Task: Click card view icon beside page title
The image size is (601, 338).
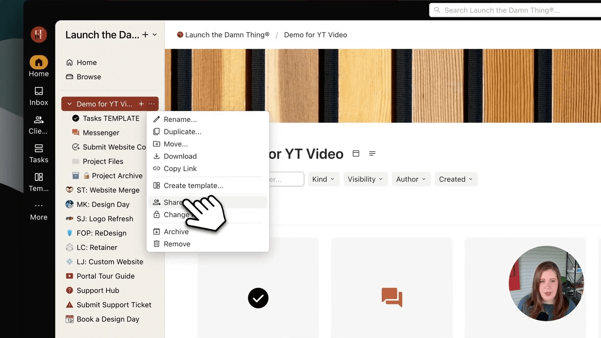Action: [356, 154]
